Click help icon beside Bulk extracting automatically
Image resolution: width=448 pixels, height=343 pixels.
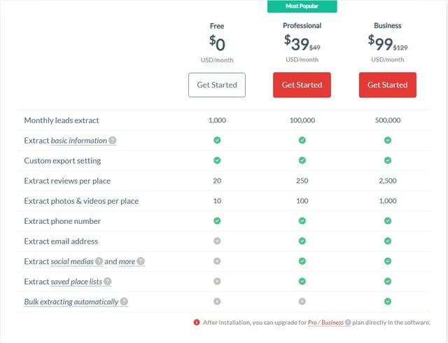click(x=124, y=302)
